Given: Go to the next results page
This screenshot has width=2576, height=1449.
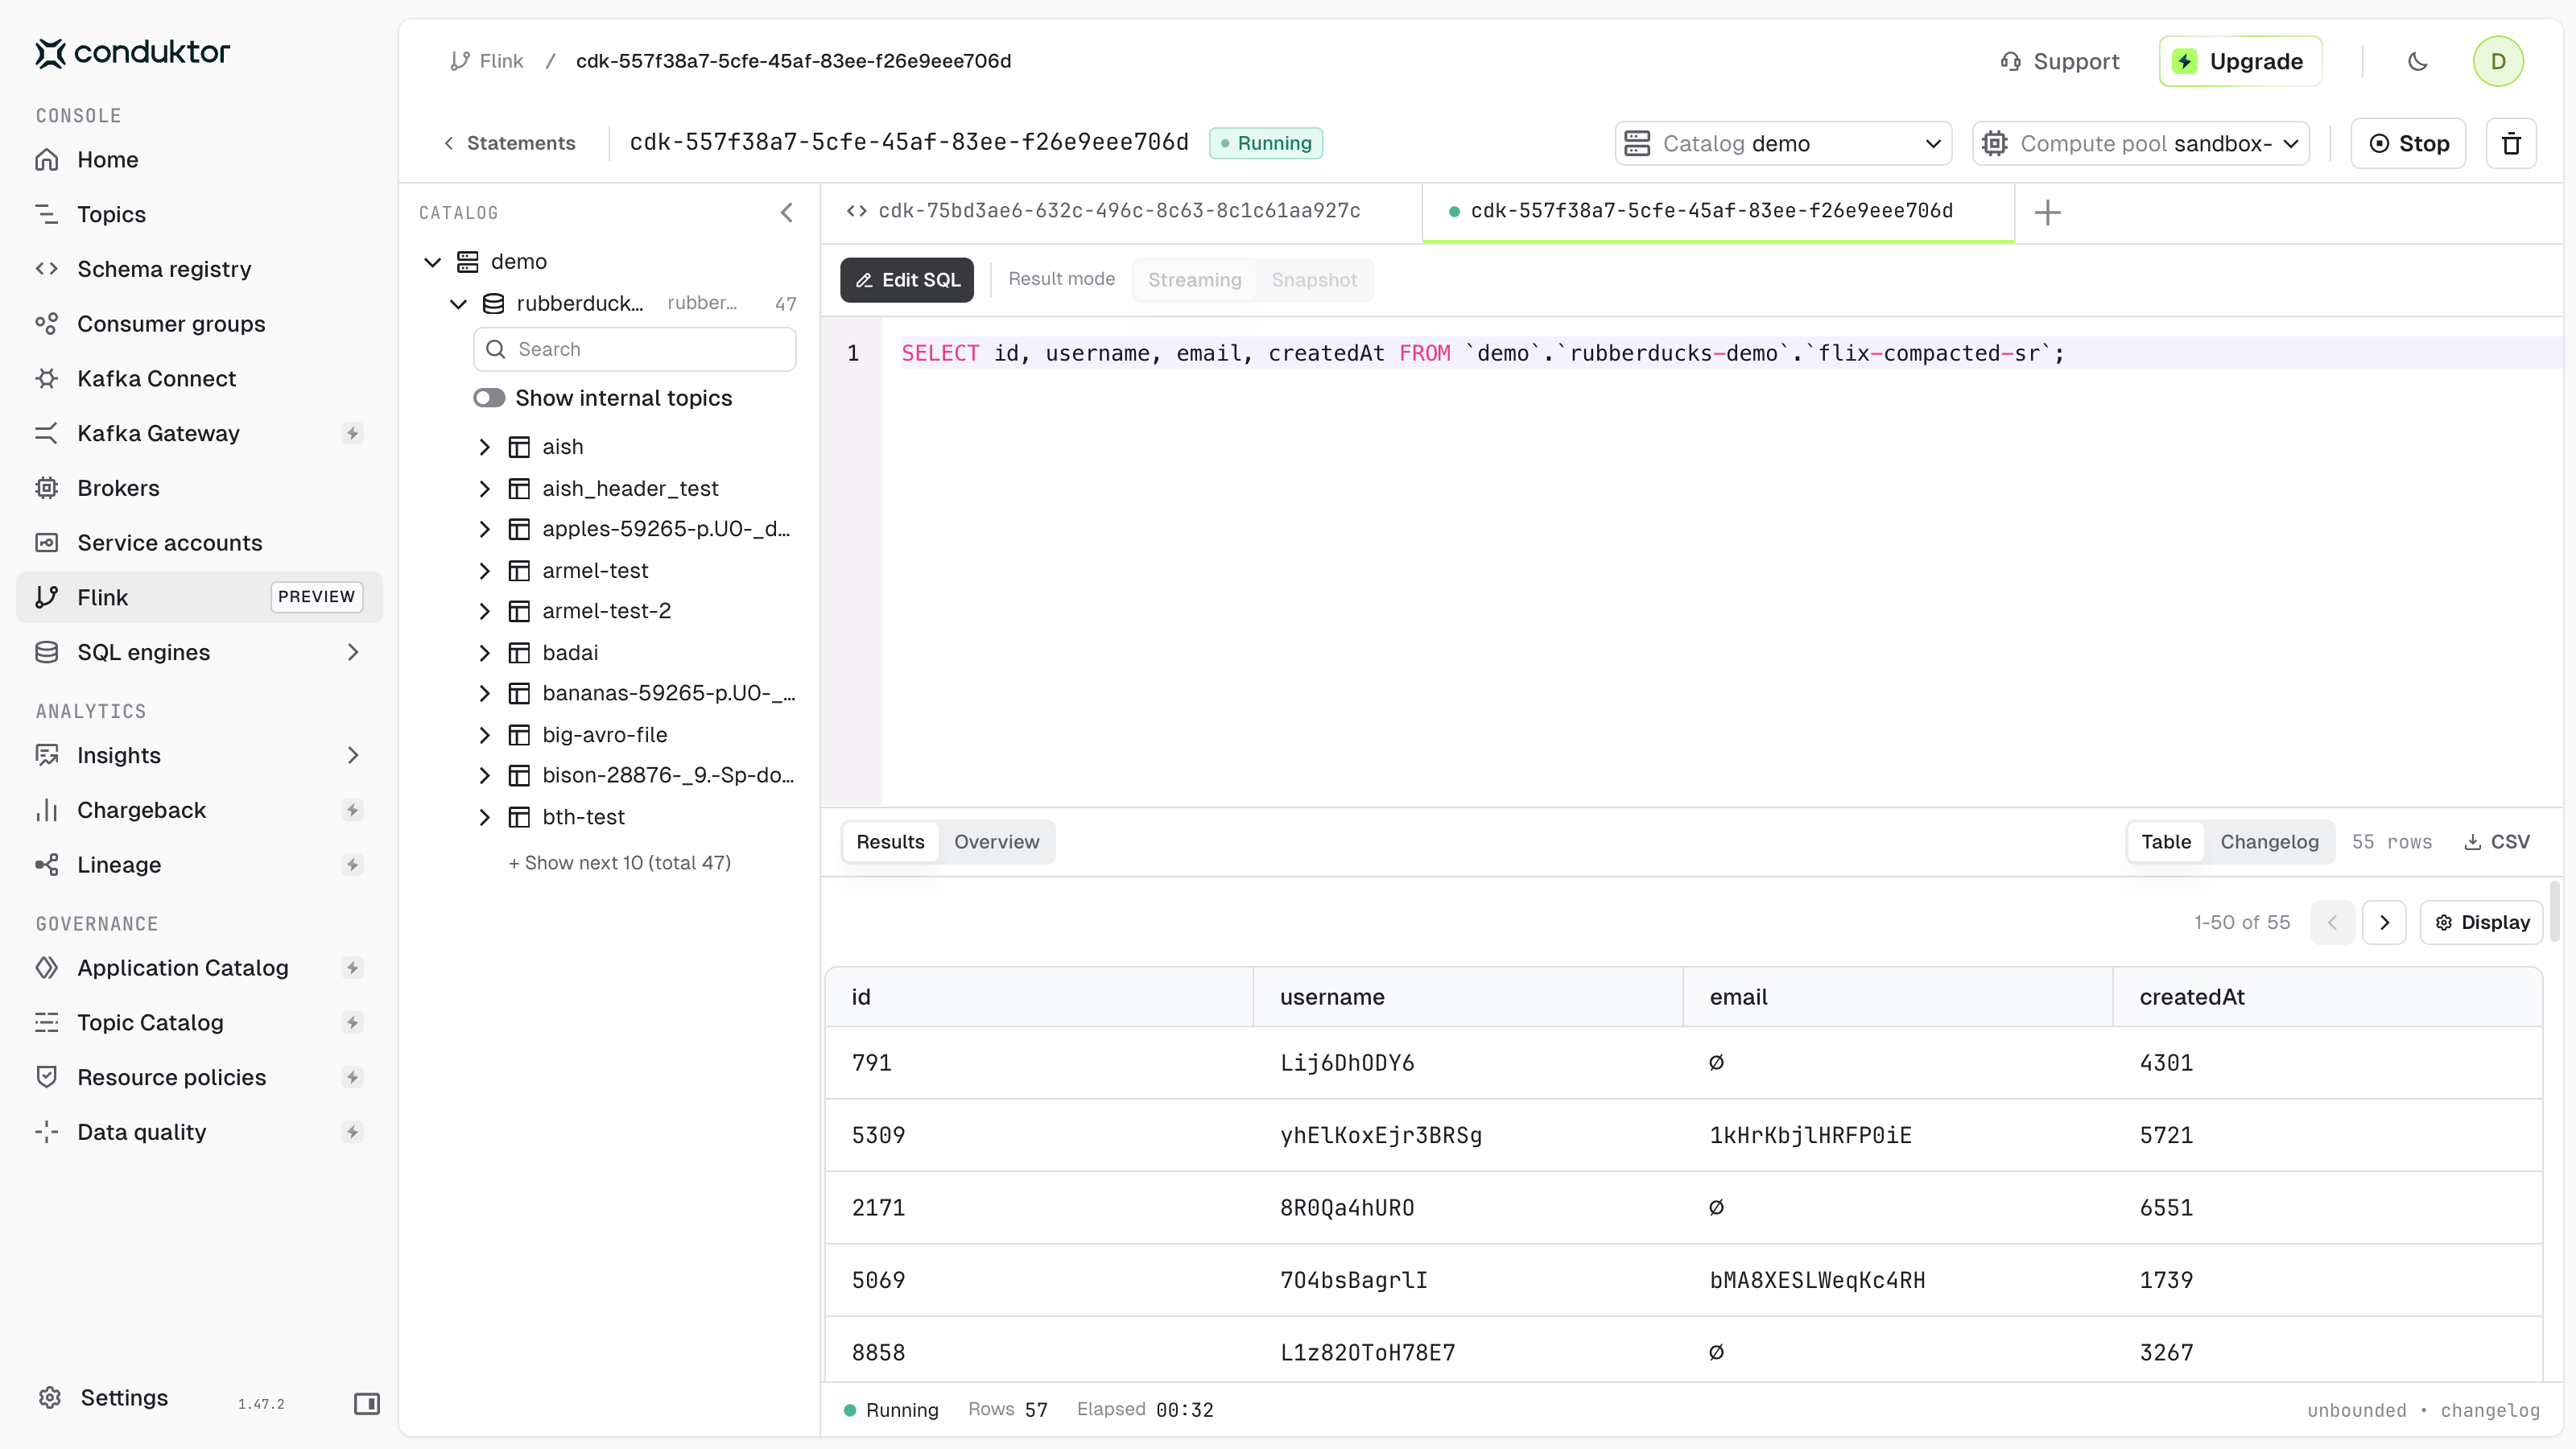Looking at the screenshot, I should 2384,922.
